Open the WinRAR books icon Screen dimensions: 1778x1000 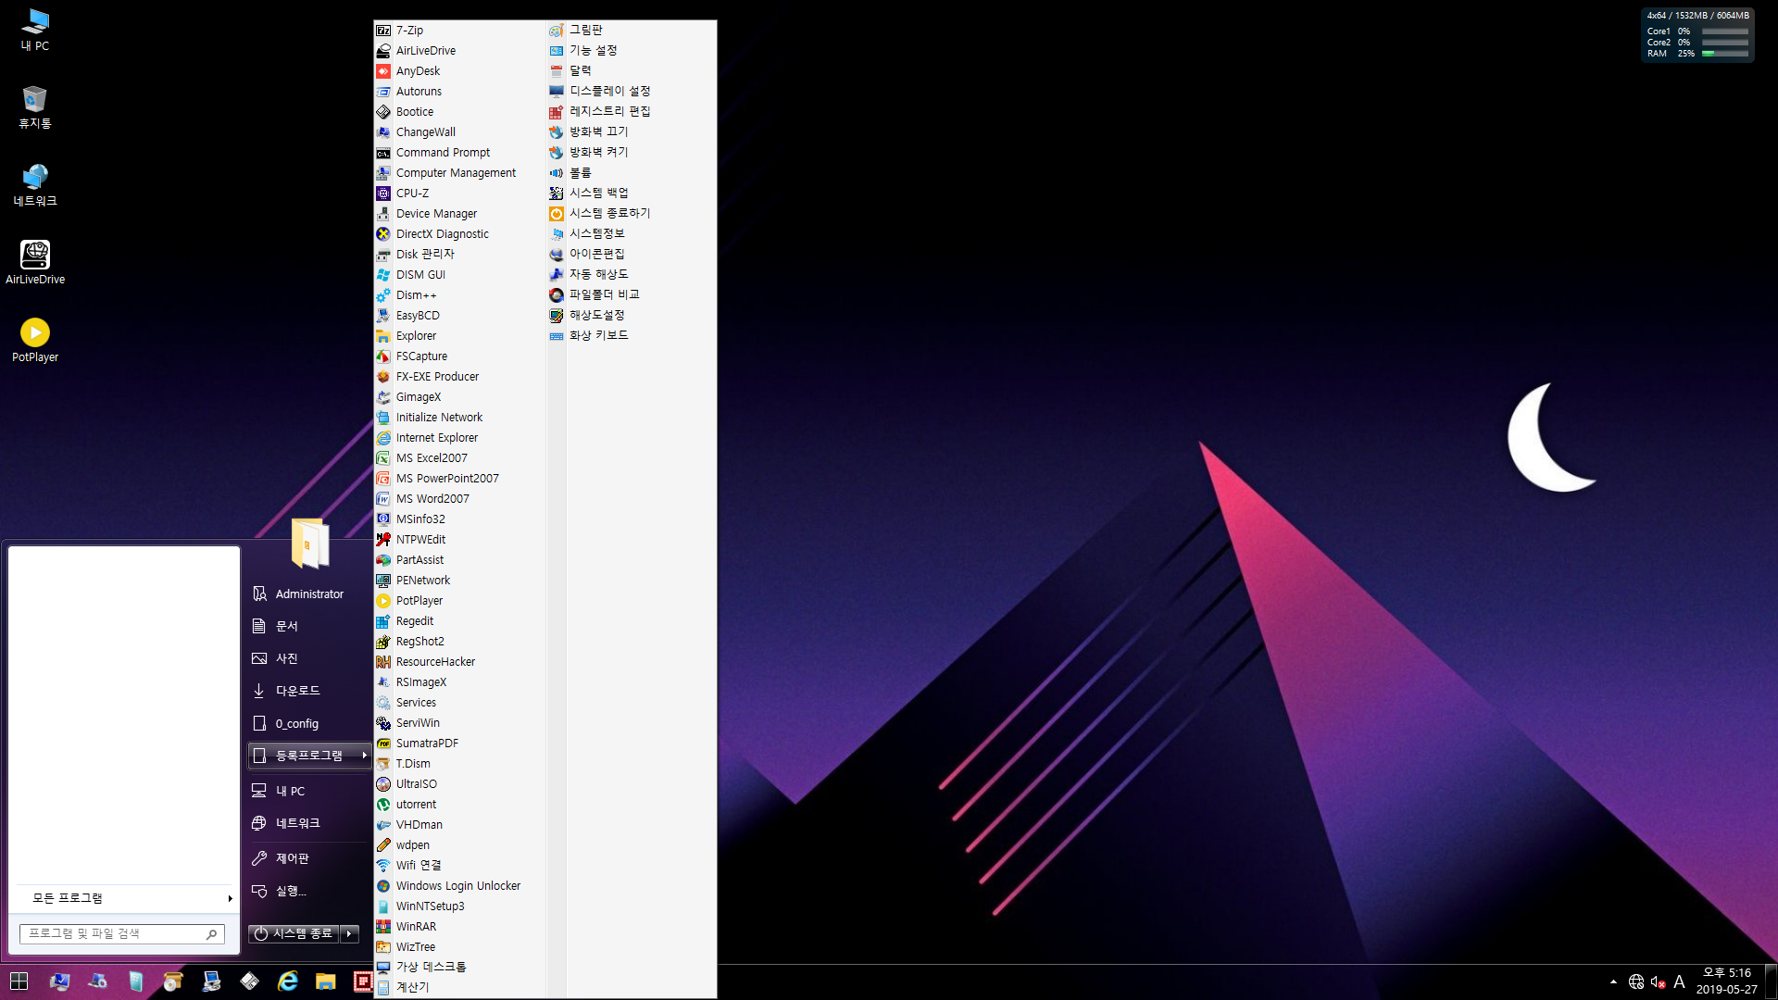pyautogui.click(x=383, y=927)
